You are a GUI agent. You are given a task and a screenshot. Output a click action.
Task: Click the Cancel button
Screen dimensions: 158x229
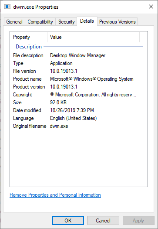click(x=103, y=221)
